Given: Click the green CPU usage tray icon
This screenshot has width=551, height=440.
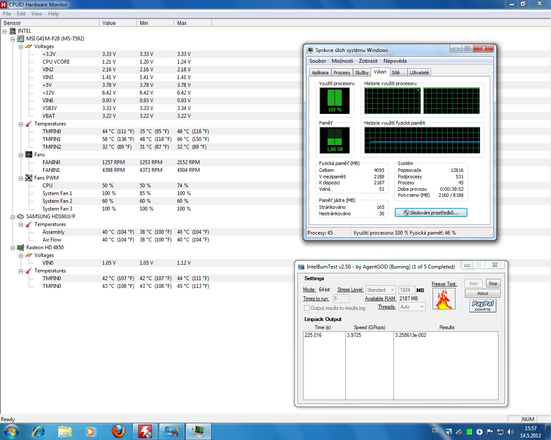Looking at the screenshot, I should pos(469,431).
